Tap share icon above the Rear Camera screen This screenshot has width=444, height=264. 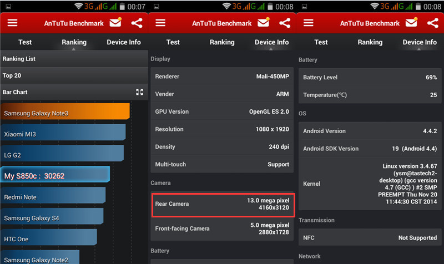click(285, 23)
